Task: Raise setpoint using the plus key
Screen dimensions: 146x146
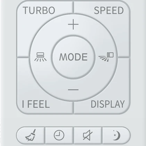Action: [73, 24]
